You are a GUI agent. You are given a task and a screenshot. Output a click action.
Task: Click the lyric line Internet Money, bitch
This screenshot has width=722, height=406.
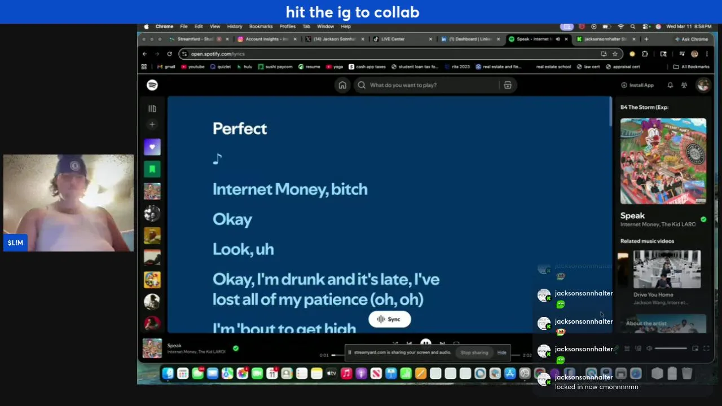290,189
